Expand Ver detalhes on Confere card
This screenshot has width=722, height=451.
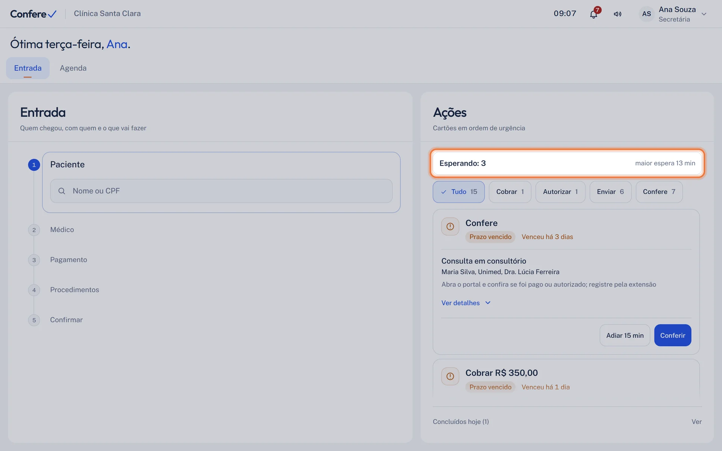point(466,303)
